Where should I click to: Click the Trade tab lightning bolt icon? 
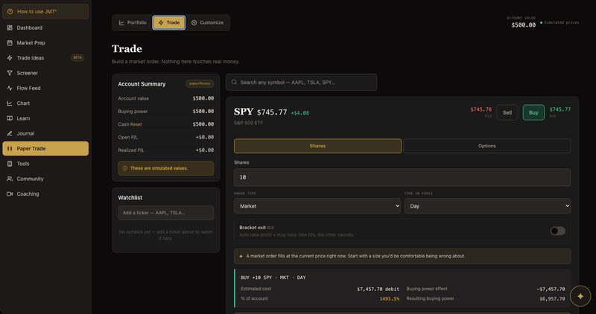[161, 23]
